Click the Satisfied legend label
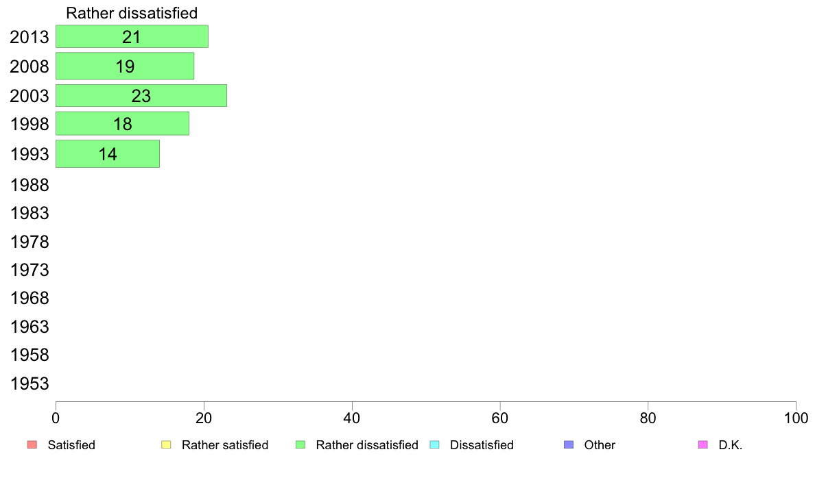Viewport: 815px width, 504px height. click(71, 445)
